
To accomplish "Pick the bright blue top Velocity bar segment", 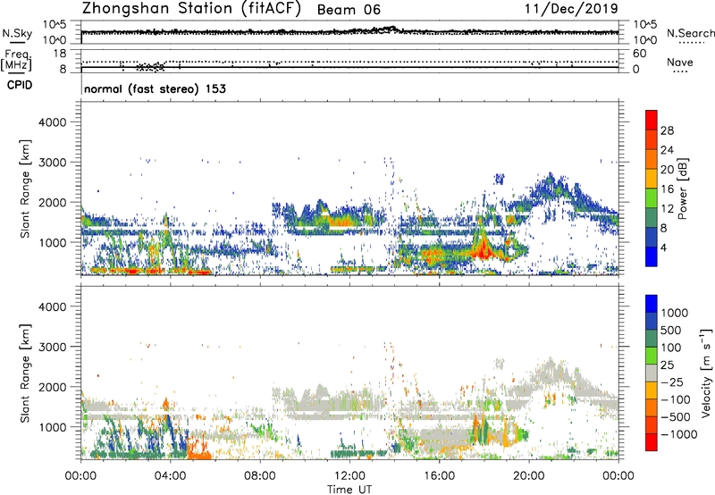I will 652,304.
